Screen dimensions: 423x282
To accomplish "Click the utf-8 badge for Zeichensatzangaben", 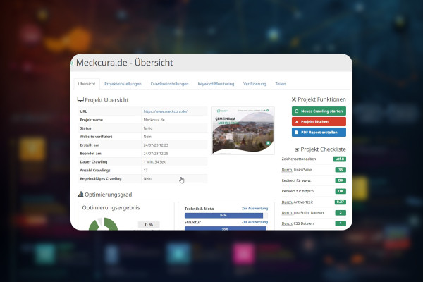I will pyautogui.click(x=340, y=159).
